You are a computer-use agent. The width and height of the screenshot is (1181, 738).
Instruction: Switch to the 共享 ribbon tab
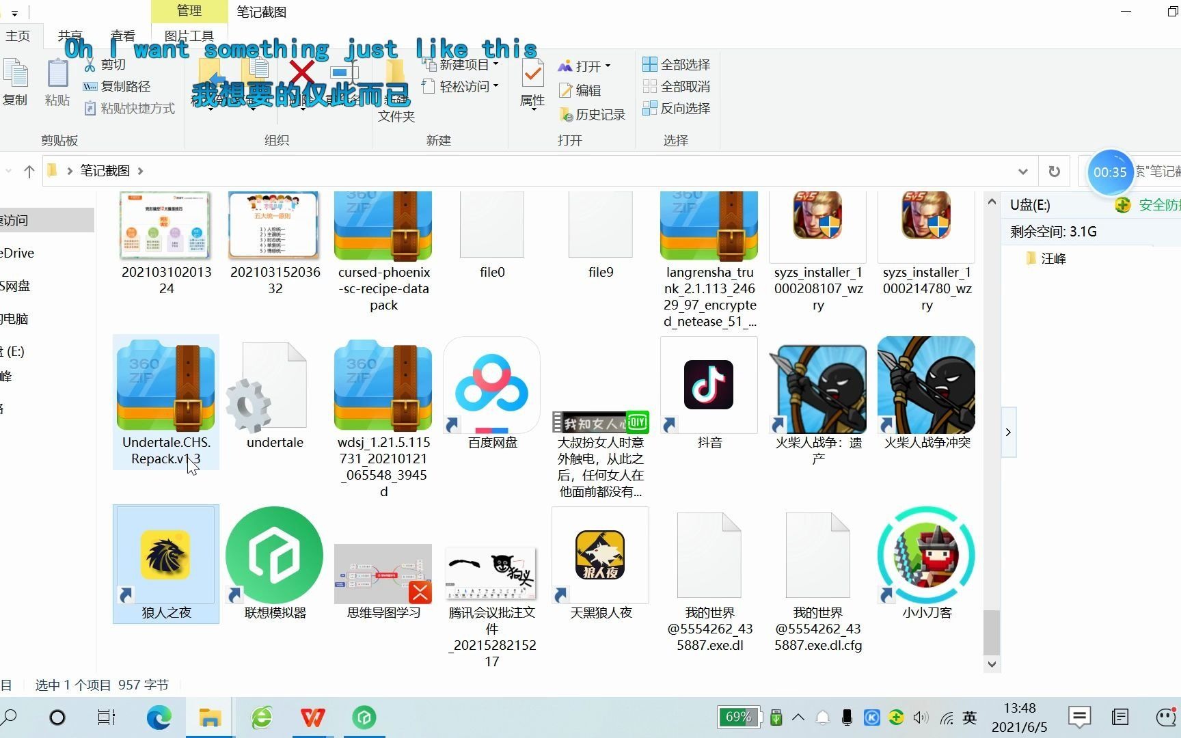click(70, 36)
